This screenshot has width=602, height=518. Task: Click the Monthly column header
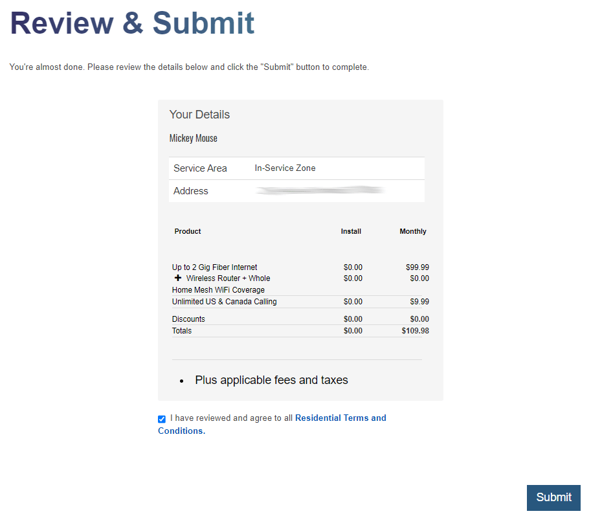[x=413, y=231]
